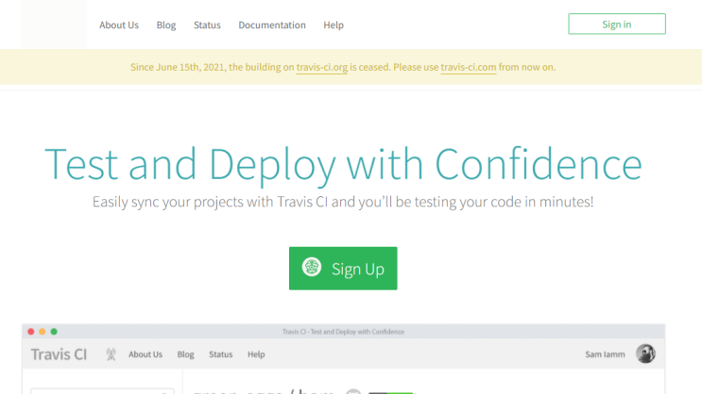Click the Sam Iamm user name
This screenshot has width=702, height=394.
tap(605, 354)
